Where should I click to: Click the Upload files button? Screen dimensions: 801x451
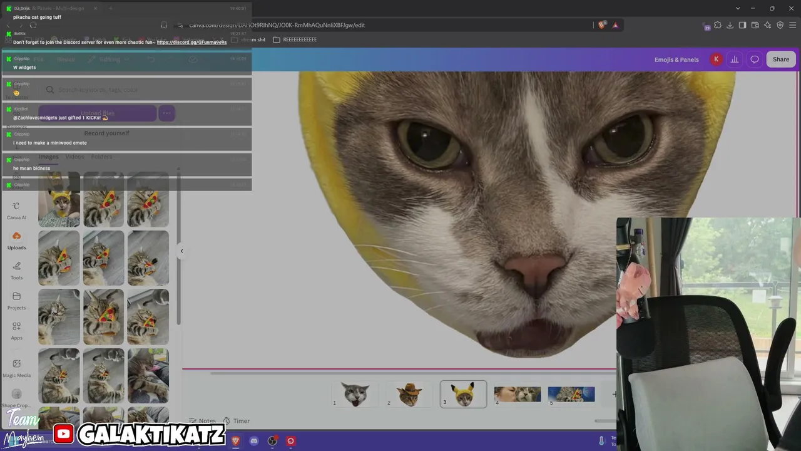pos(97,113)
